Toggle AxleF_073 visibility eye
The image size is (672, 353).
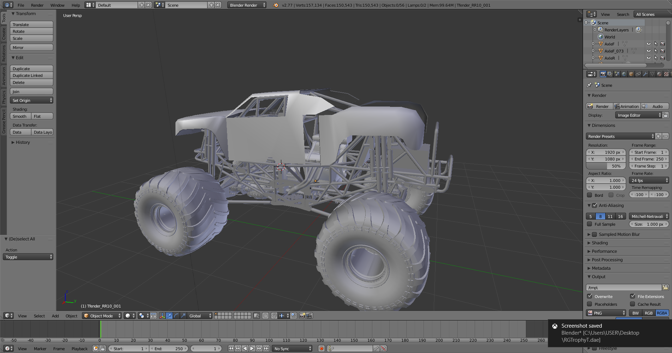649,51
